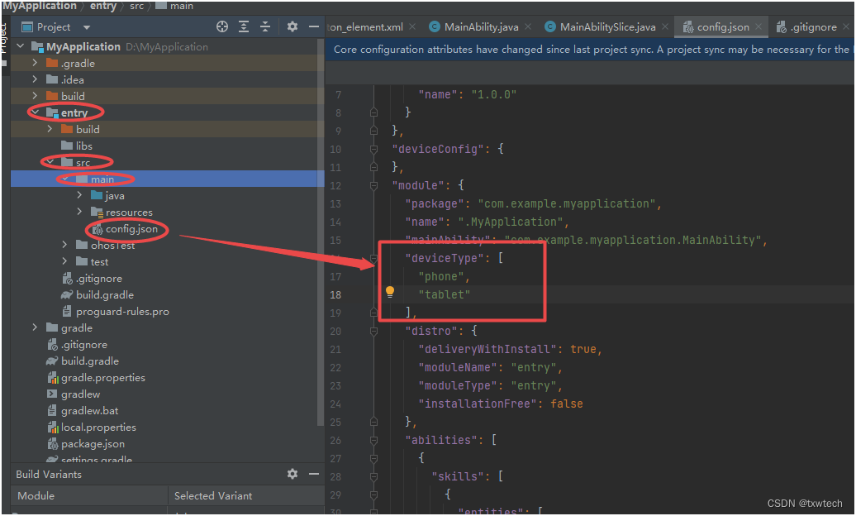Click the locate/select opened file target icon
Viewport: 856px width, 516px height.
pos(222,26)
